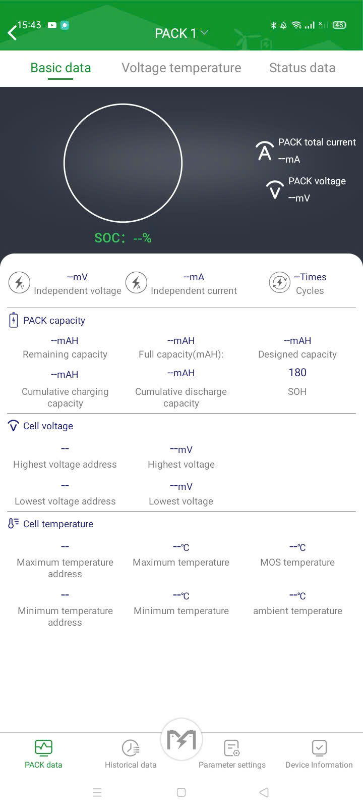Tap the PACK capacity battery icon

[x=14, y=320]
